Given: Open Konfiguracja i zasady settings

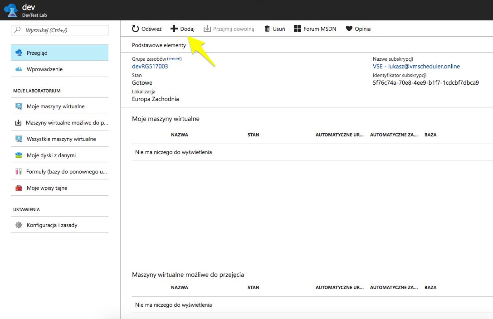Looking at the screenshot, I should [x=60, y=225].
